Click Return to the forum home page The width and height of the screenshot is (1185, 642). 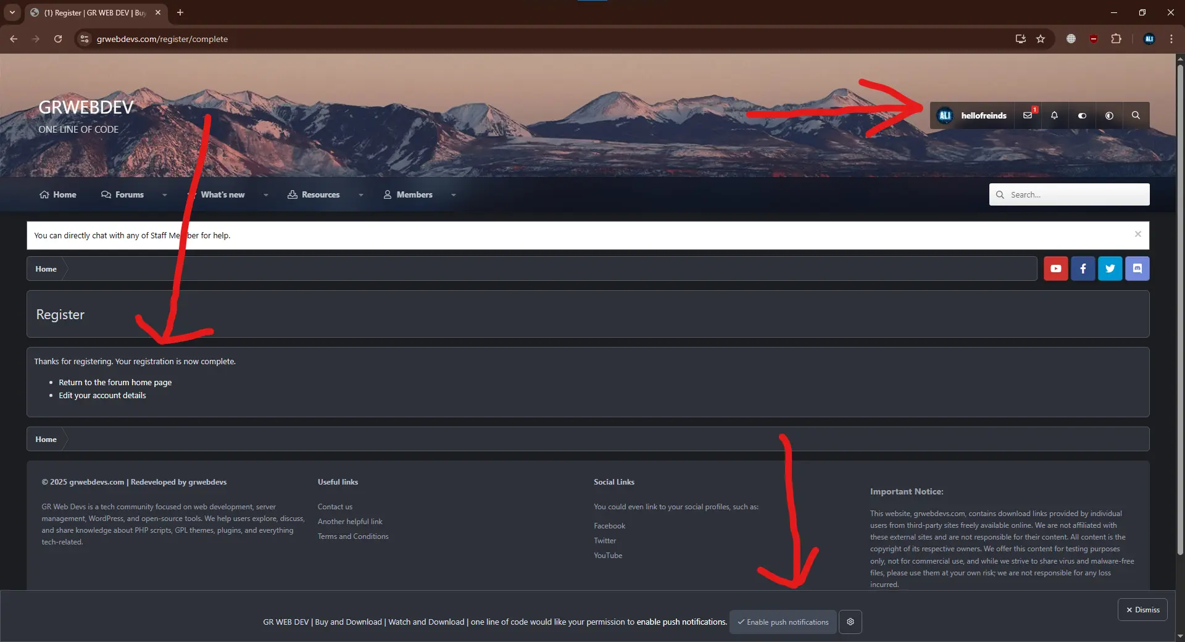[x=115, y=382]
